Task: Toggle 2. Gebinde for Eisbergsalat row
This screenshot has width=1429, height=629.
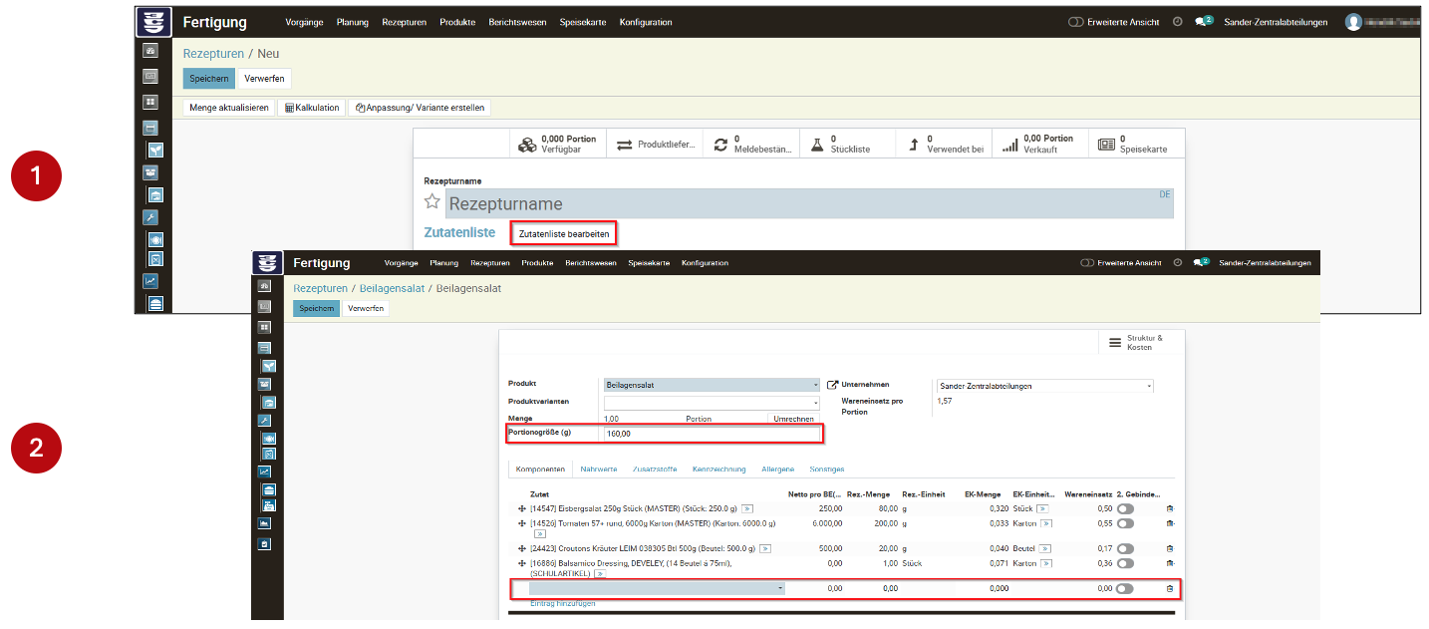Action: [1125, 508]
